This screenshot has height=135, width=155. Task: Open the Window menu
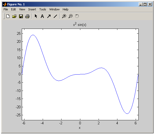point(54,9)
